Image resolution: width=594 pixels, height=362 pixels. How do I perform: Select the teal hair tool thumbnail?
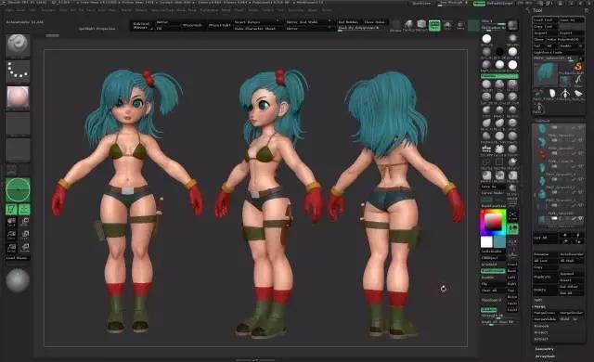tap(546, 74)
